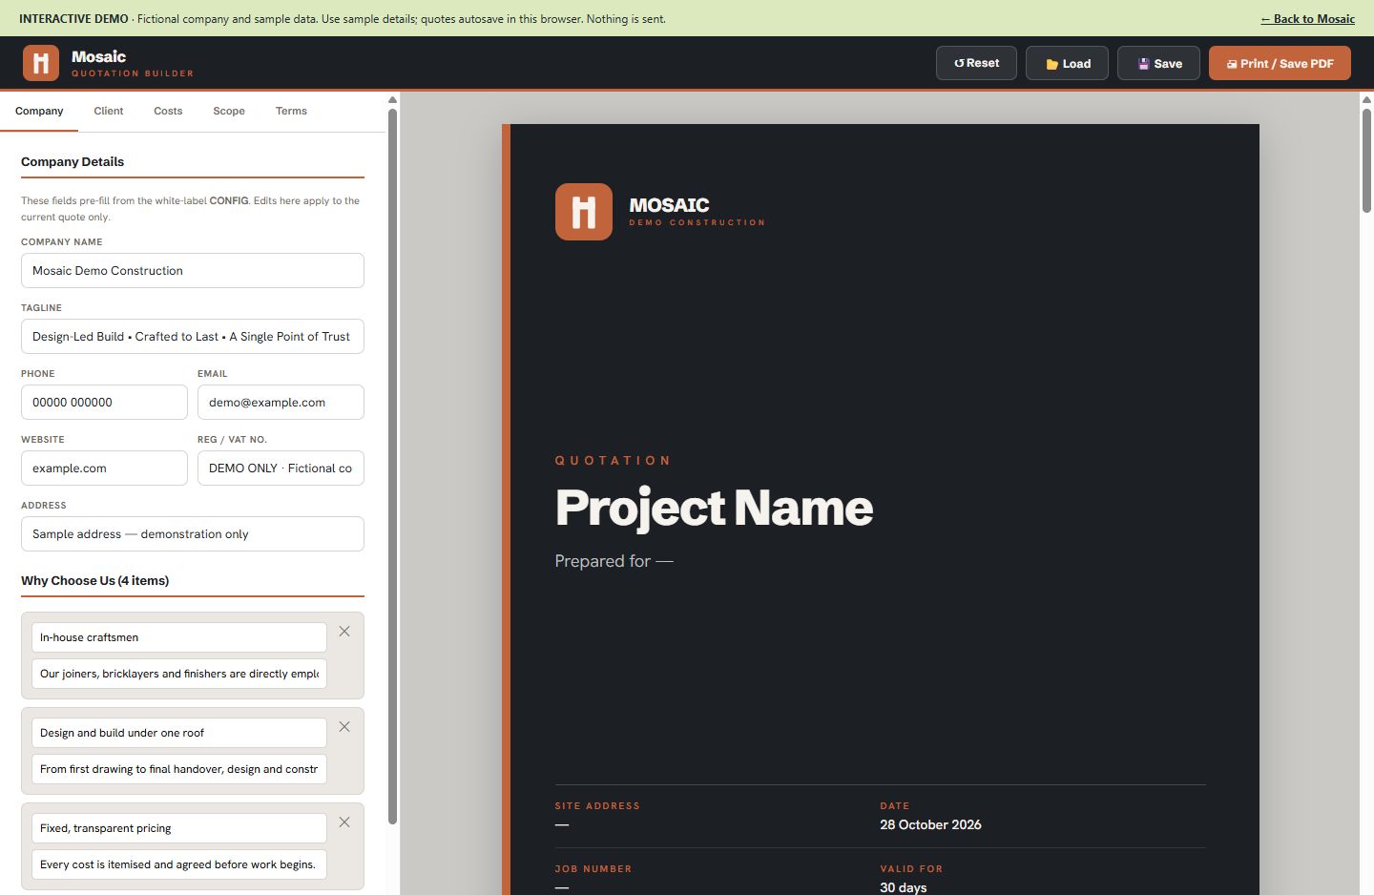
Task: Click the 'Why Choose Us (4 items)' heading
Action: point(95,581)
